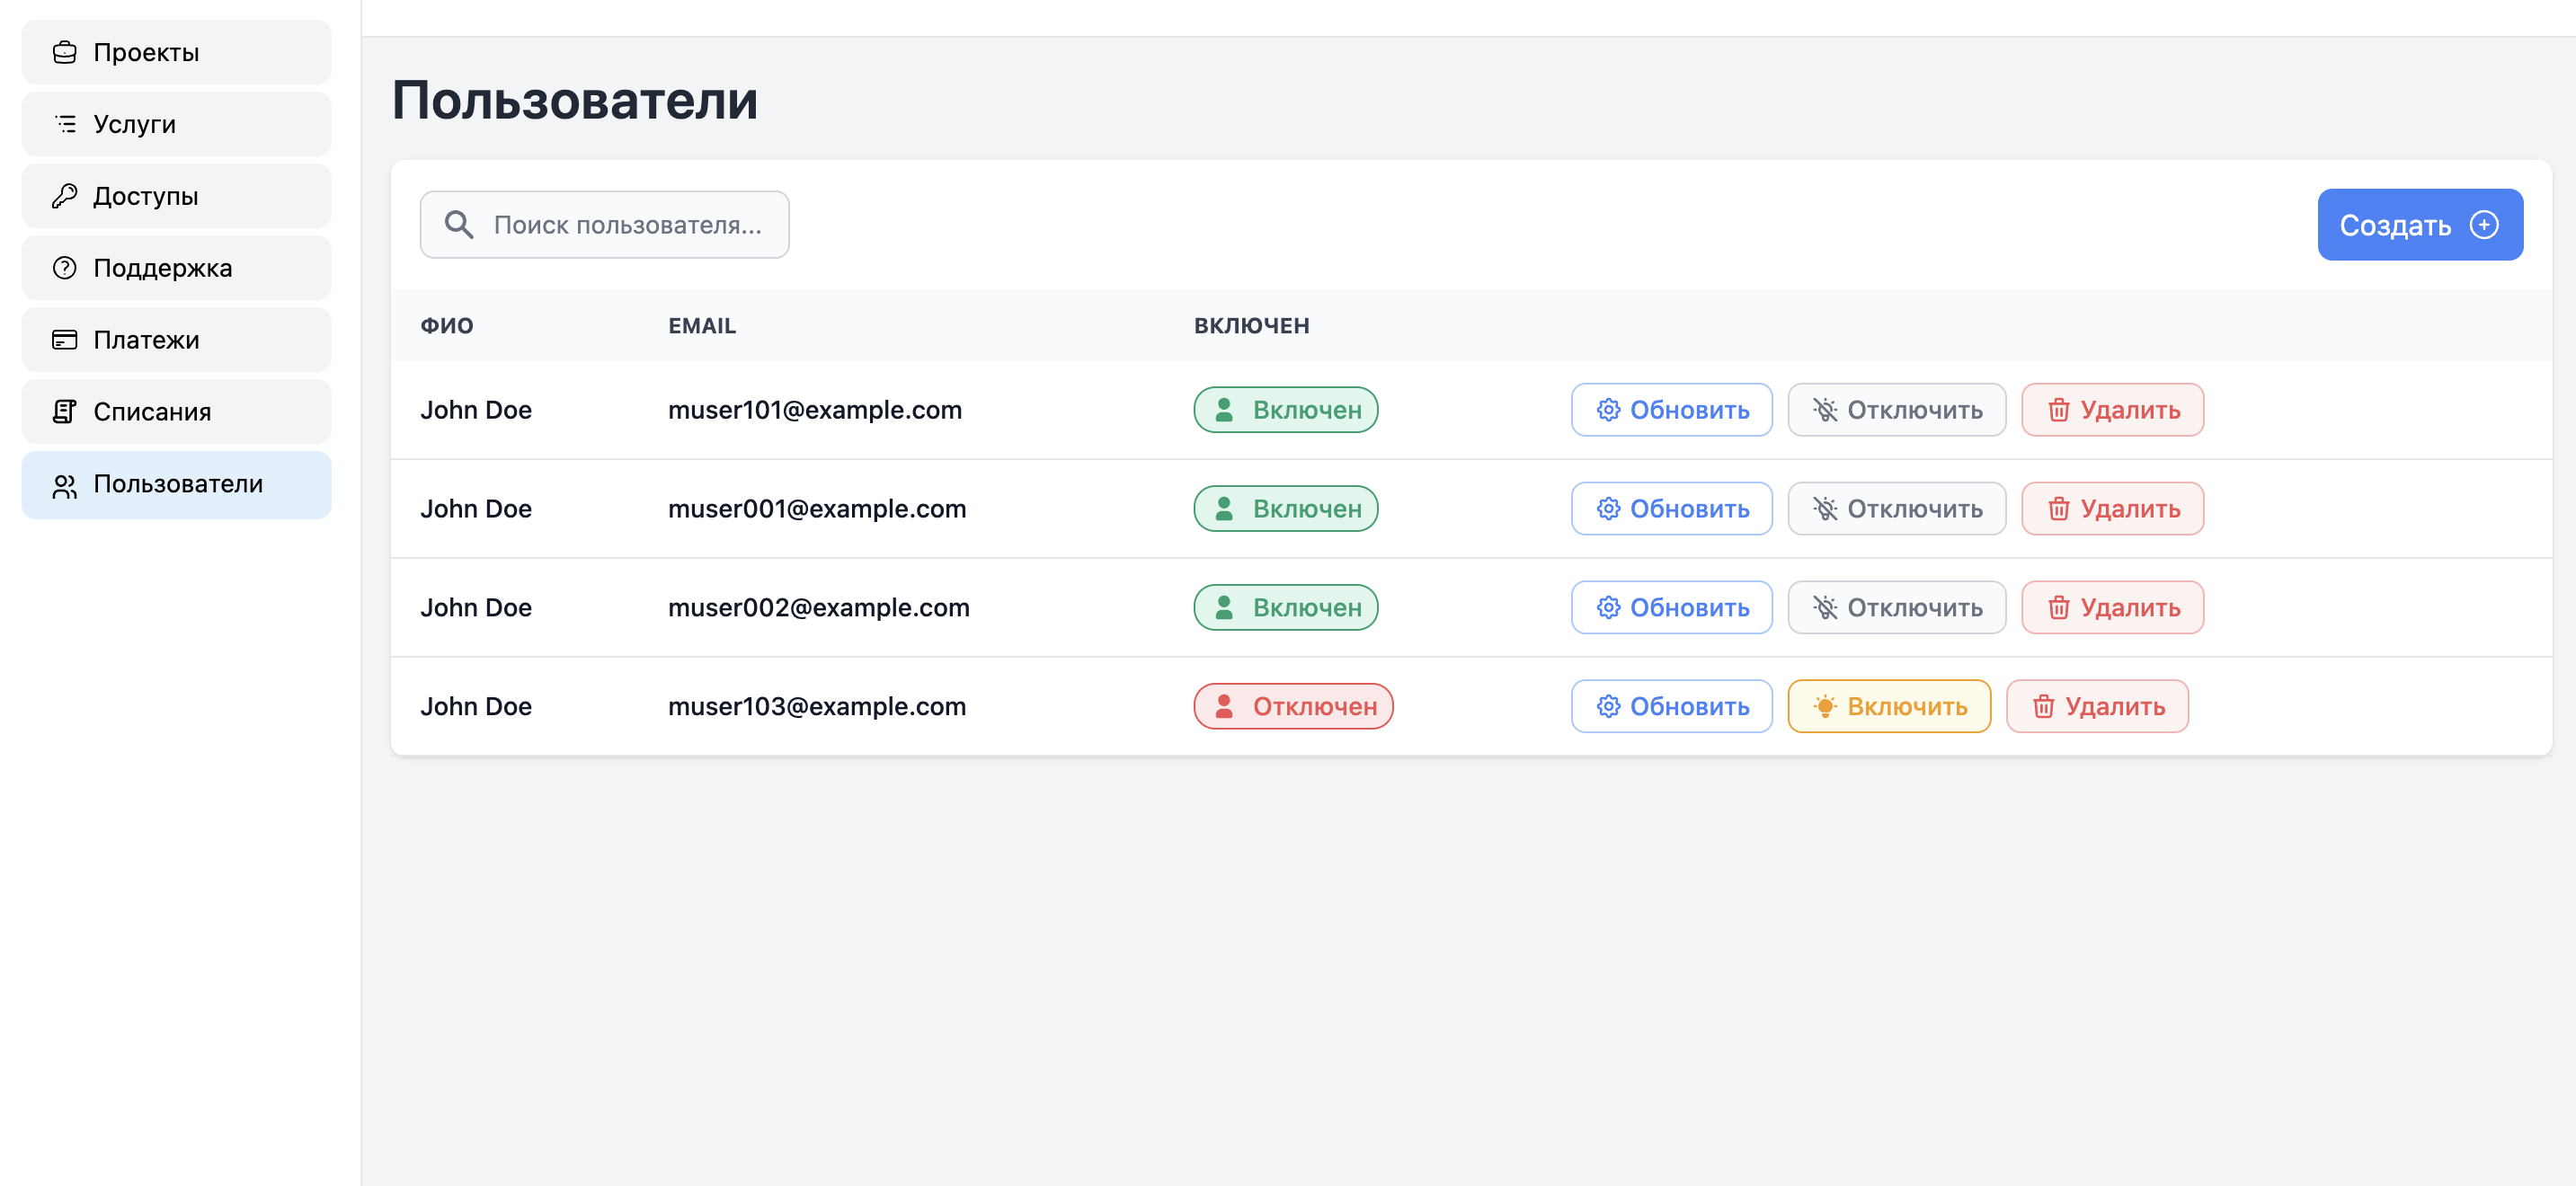This screenshot has height=1186, width=2576.
Task: Click the people icon beside Пользователи
Action: pos(65,486)
